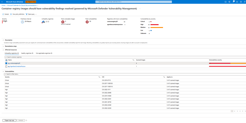Select the CVE-2022-23041 row
The height and width of the screenshot is (123, 246).
click(125, 99)
